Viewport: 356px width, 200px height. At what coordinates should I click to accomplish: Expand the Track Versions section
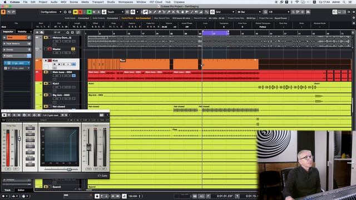pyautogui.click(x=4, y=43)
